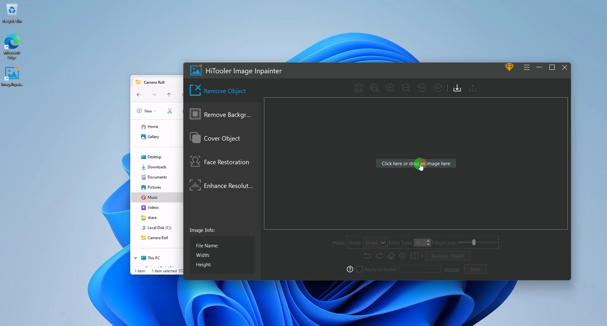The image size is (607, 326).
Task: Click the Start button
Action: [475, 269]
